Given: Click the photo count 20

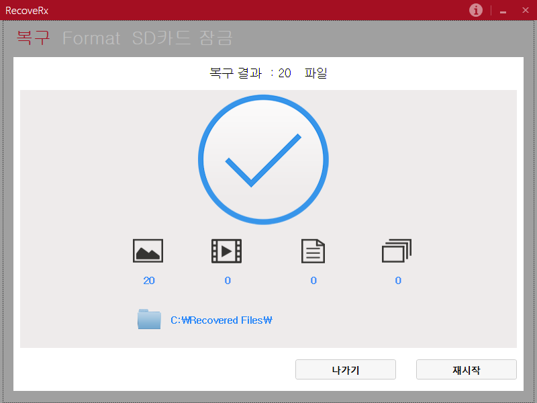Looking at the screenshot, I should pyautogui.click(x=149, y=281).
